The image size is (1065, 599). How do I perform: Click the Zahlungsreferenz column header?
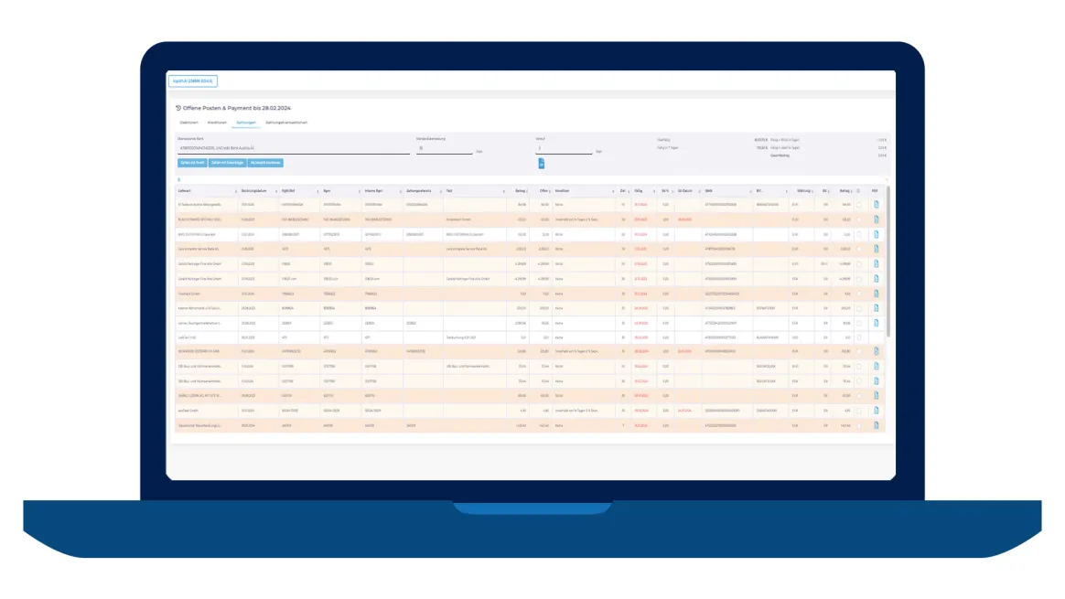tap(419, 191)
